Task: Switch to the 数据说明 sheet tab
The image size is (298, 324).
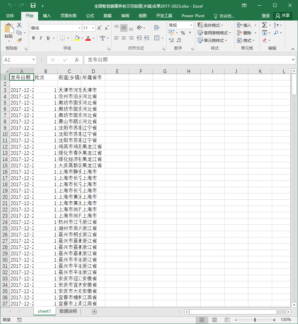Action: (x=68, y=311)
